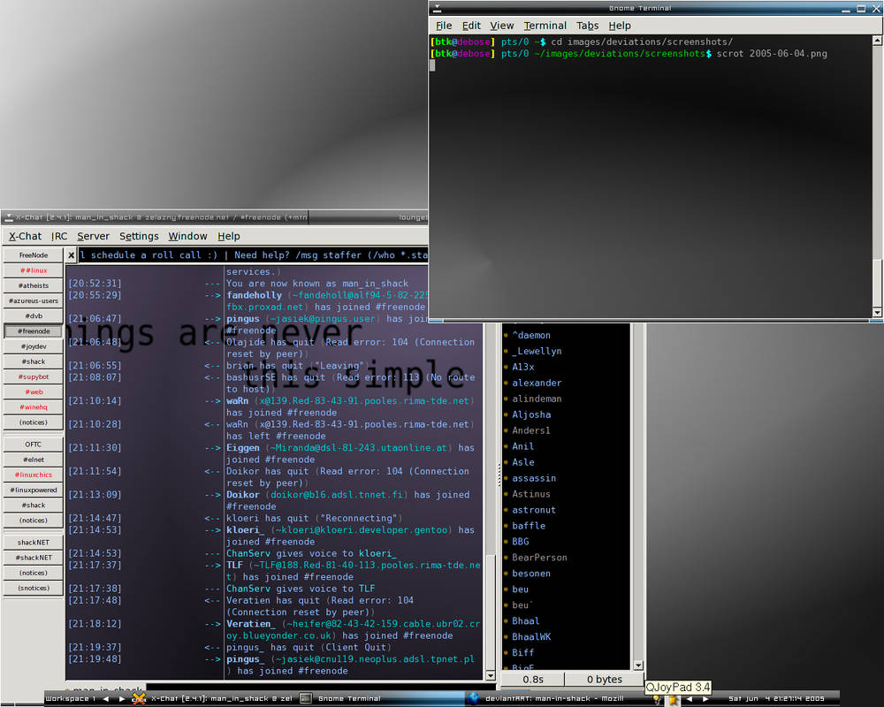Select the #freenode channel tab
This screenshot has height=707, width=884.
pyautogui.click(x=34, y=331)
